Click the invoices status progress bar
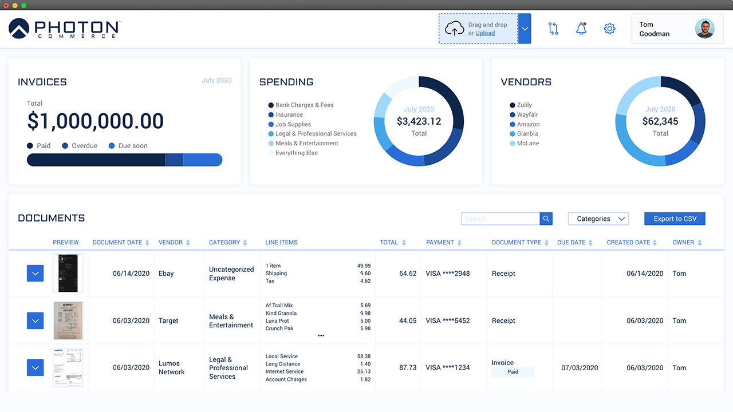Viewport: 733px width, 412px height. pos(124,160)
